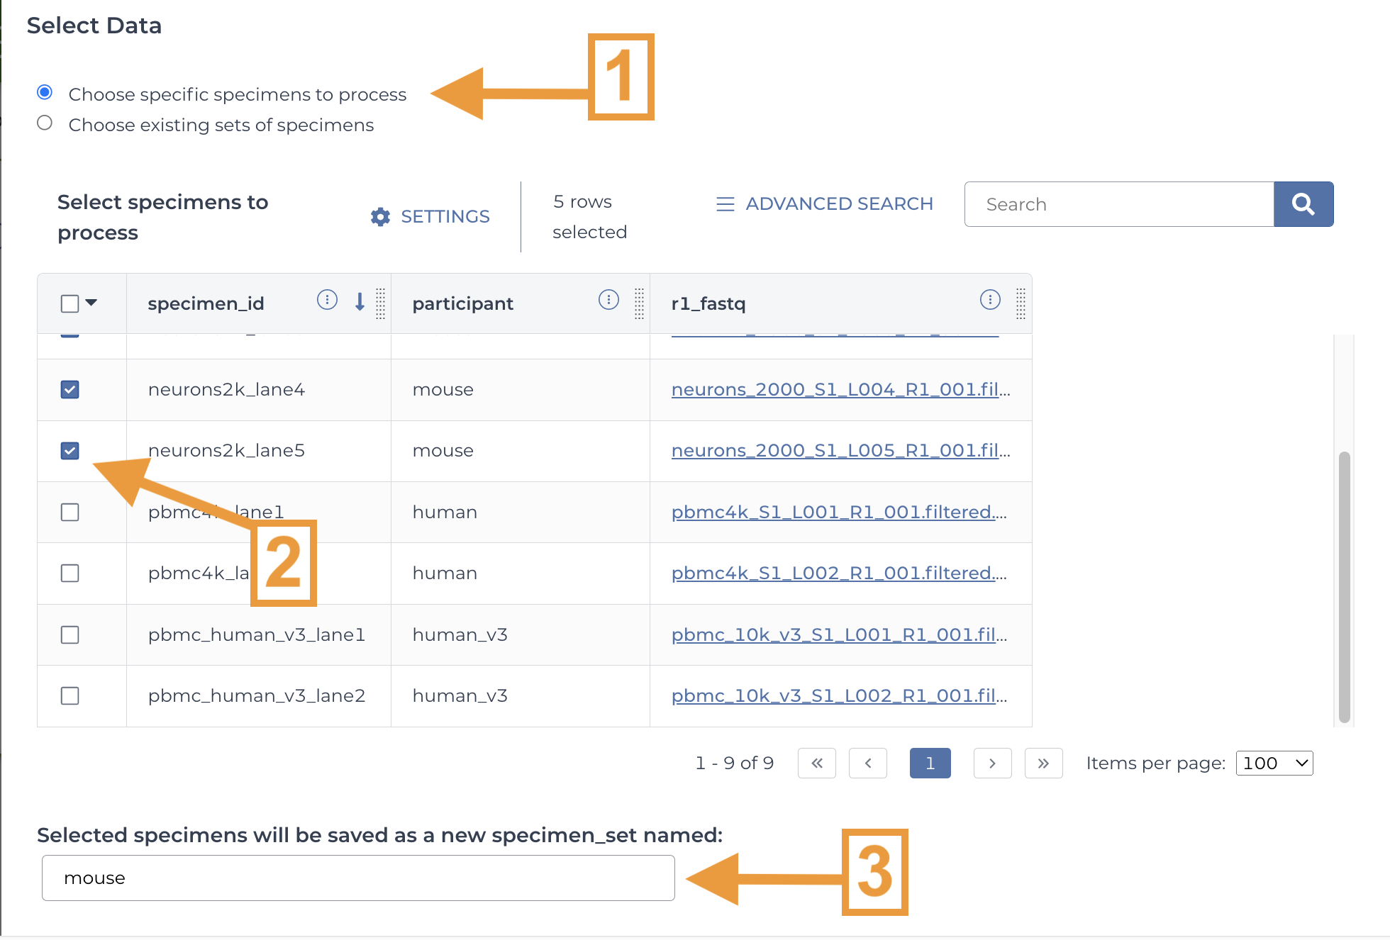The image size is (1390, 940).
Task: Click 'human_v3' participant in pbmc_human_v3_lane2 row
Action: (460, 695)
